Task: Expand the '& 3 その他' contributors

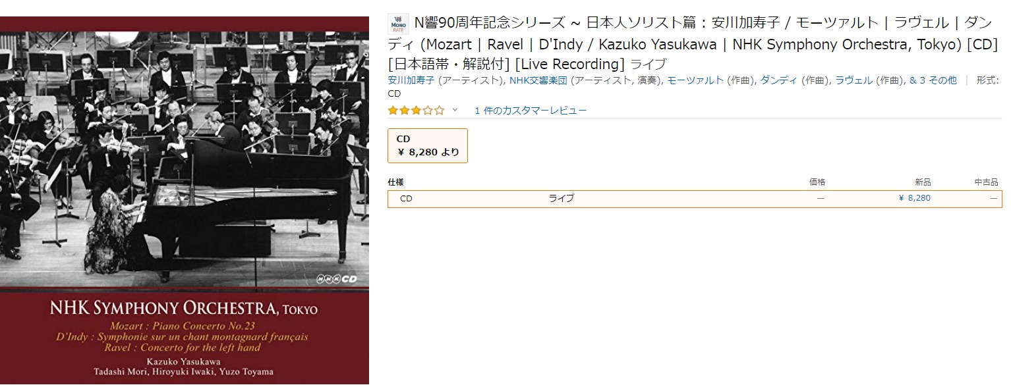Action: coord(933,80)
